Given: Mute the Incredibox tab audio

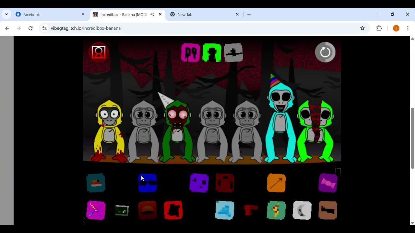Looking at the screenshot, I should [x=152, y=15].
